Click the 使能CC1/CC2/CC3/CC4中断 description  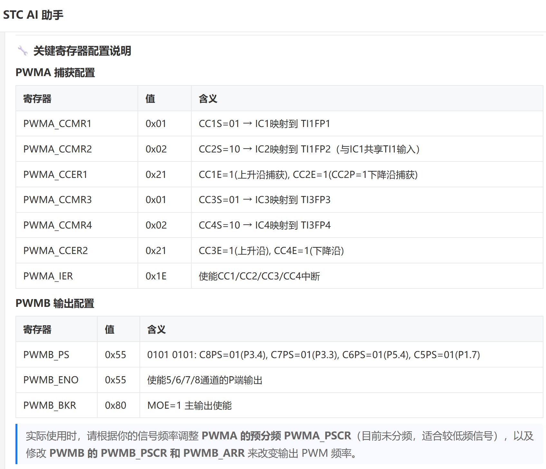tap(259, 276)
